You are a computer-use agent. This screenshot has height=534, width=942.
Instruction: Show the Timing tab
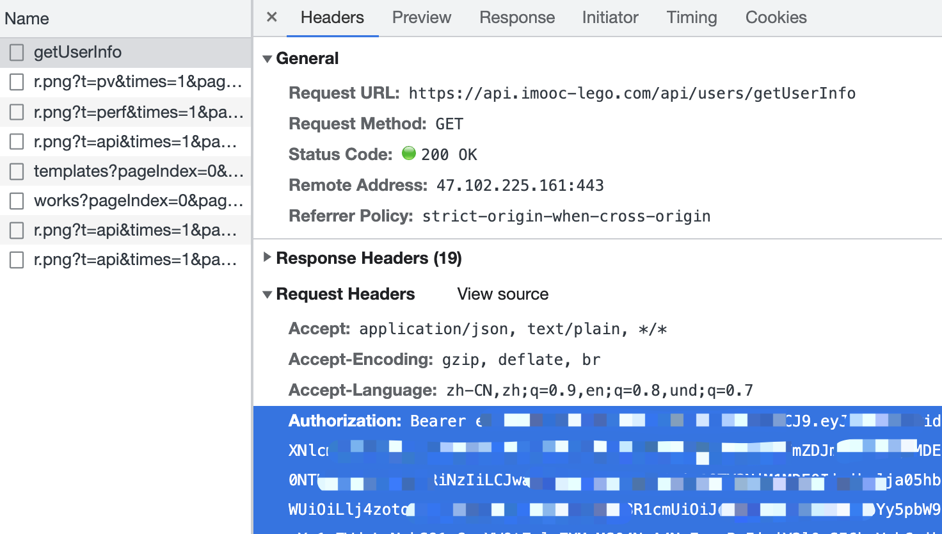(691, 17)
